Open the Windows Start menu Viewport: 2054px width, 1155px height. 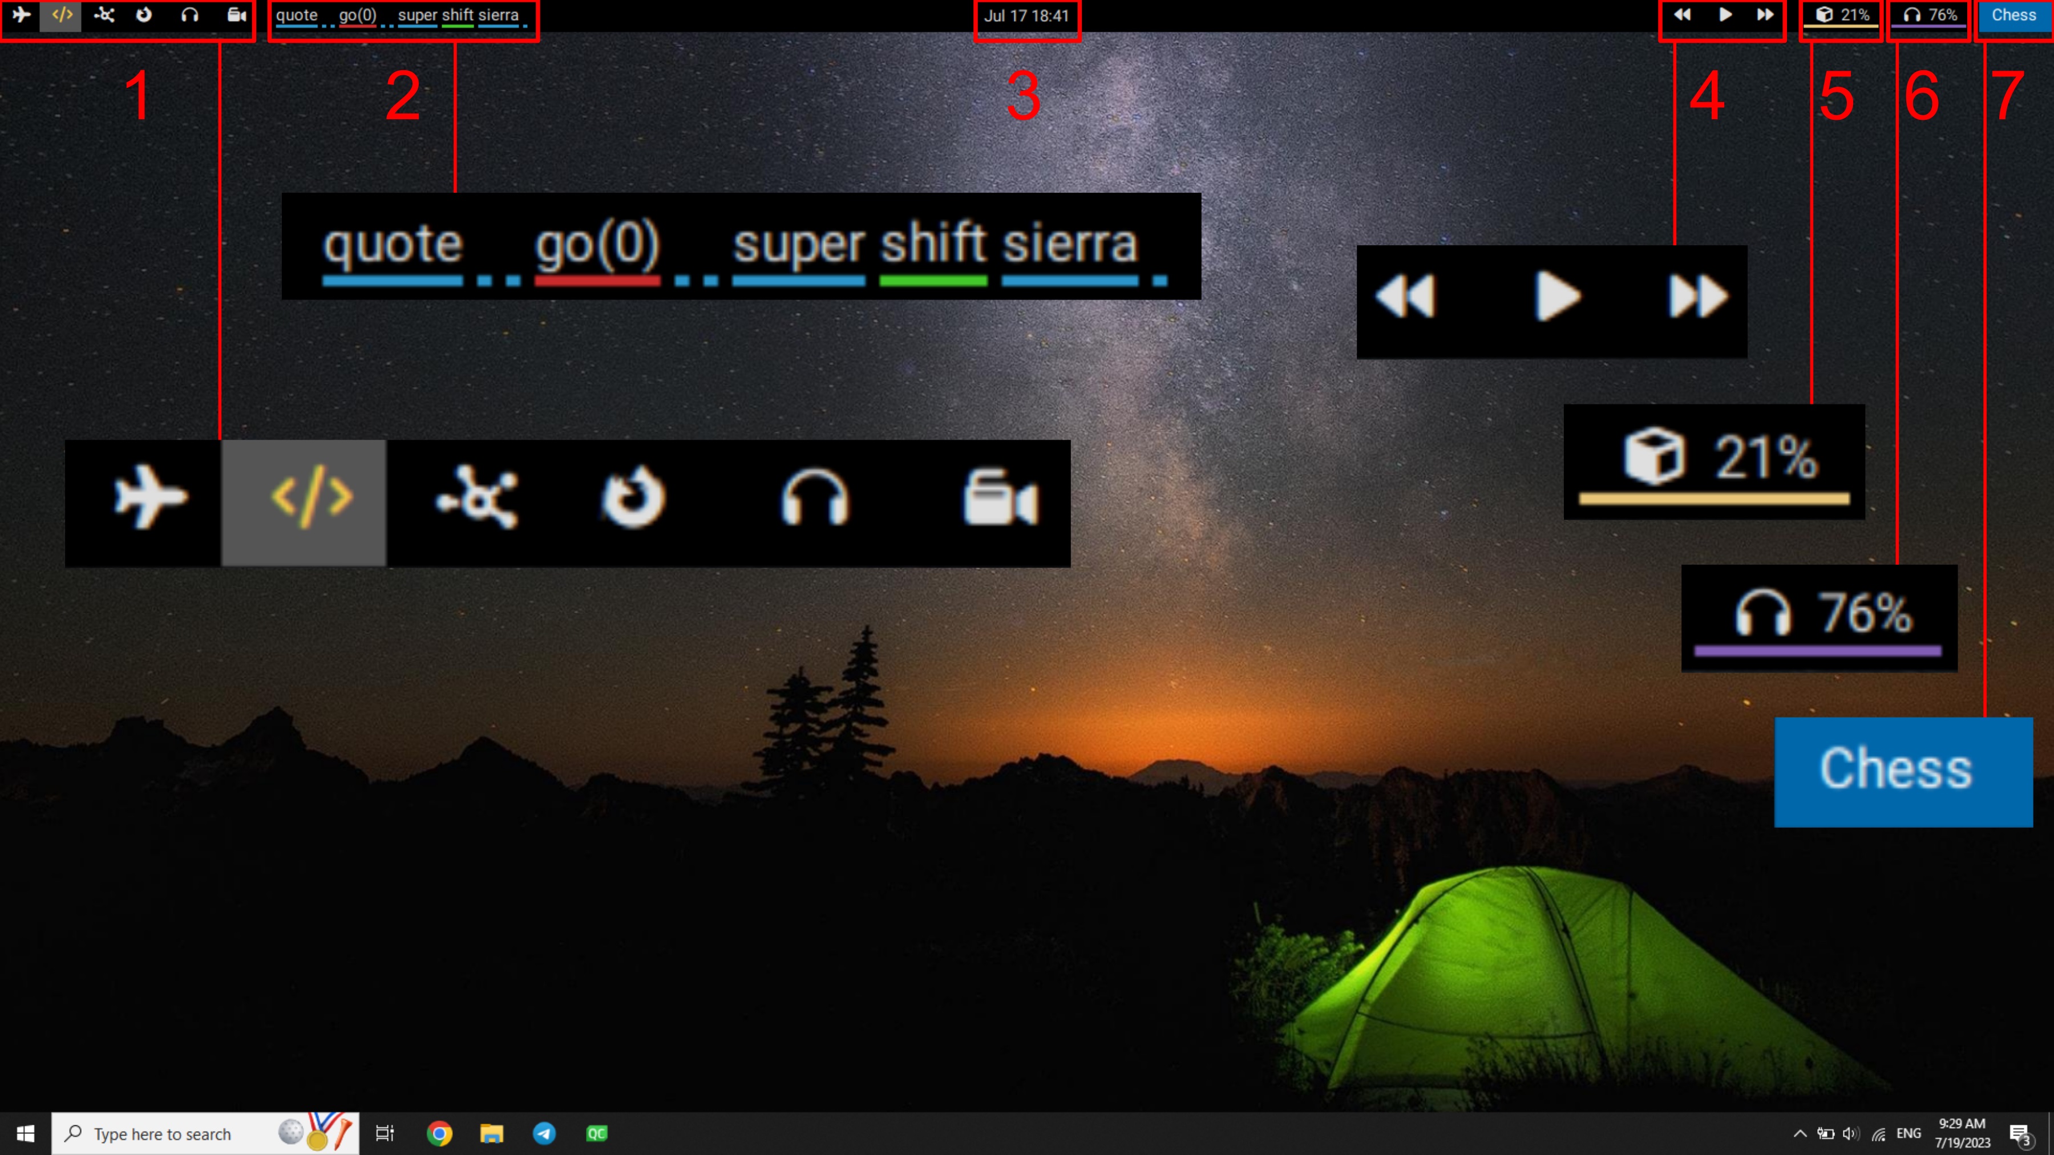(x=25, y=1133)
